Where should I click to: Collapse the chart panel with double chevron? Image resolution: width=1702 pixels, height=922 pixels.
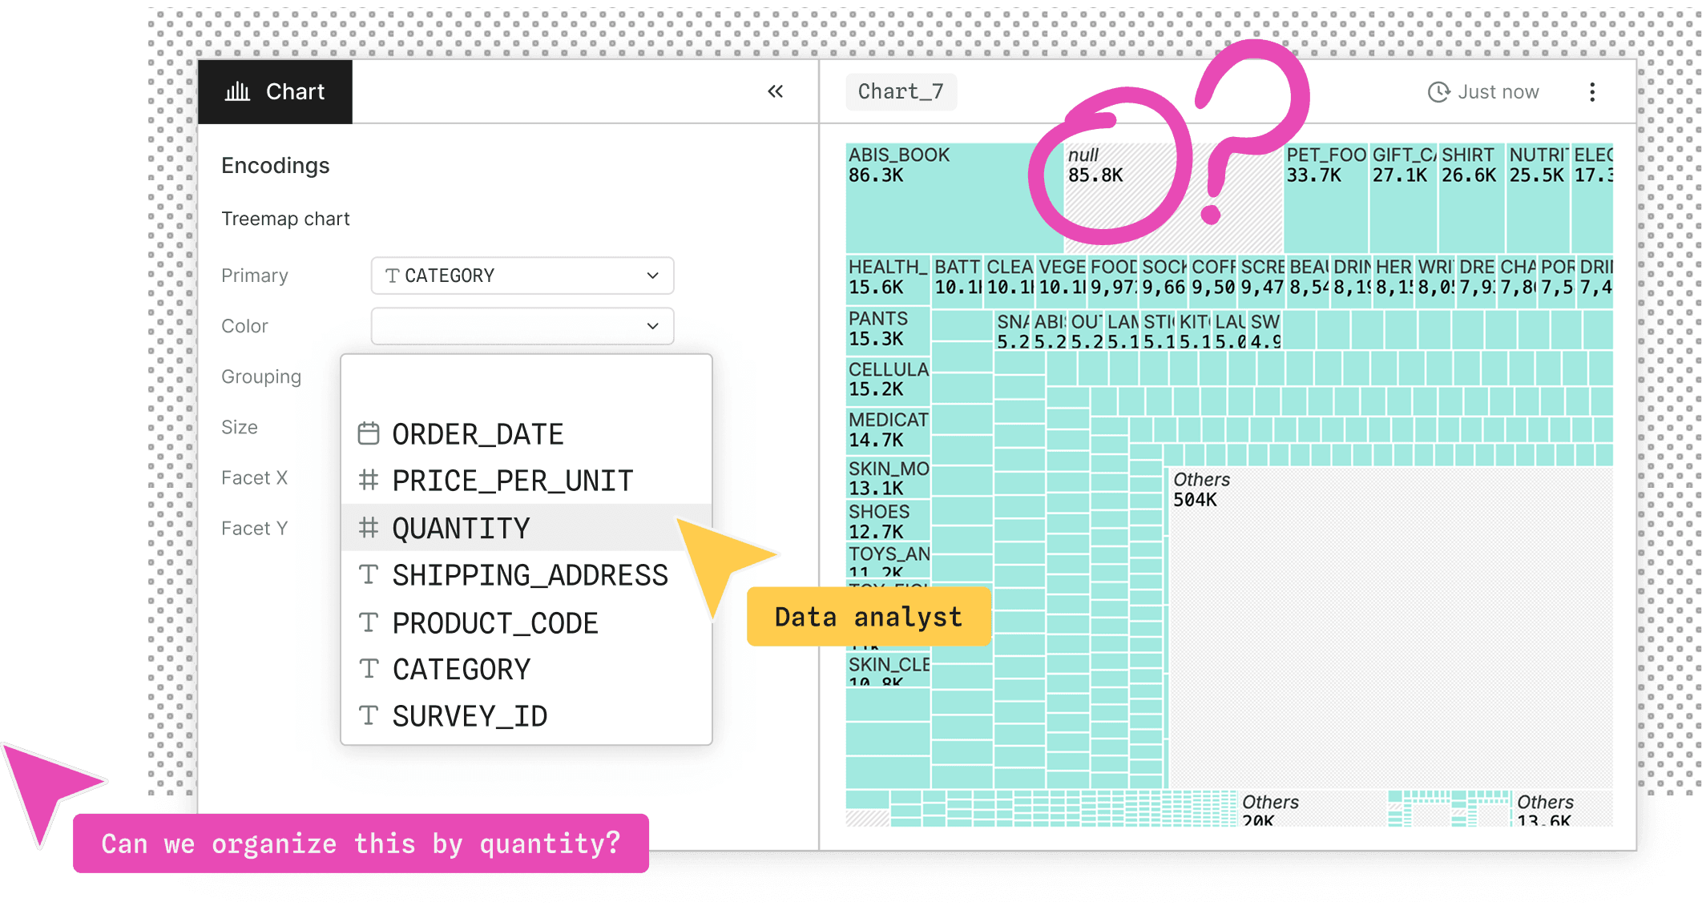click(x=775, y=91)
